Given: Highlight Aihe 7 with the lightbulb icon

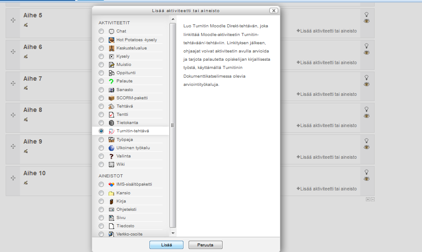Looking at the screenshot, I should coord(366,78).
